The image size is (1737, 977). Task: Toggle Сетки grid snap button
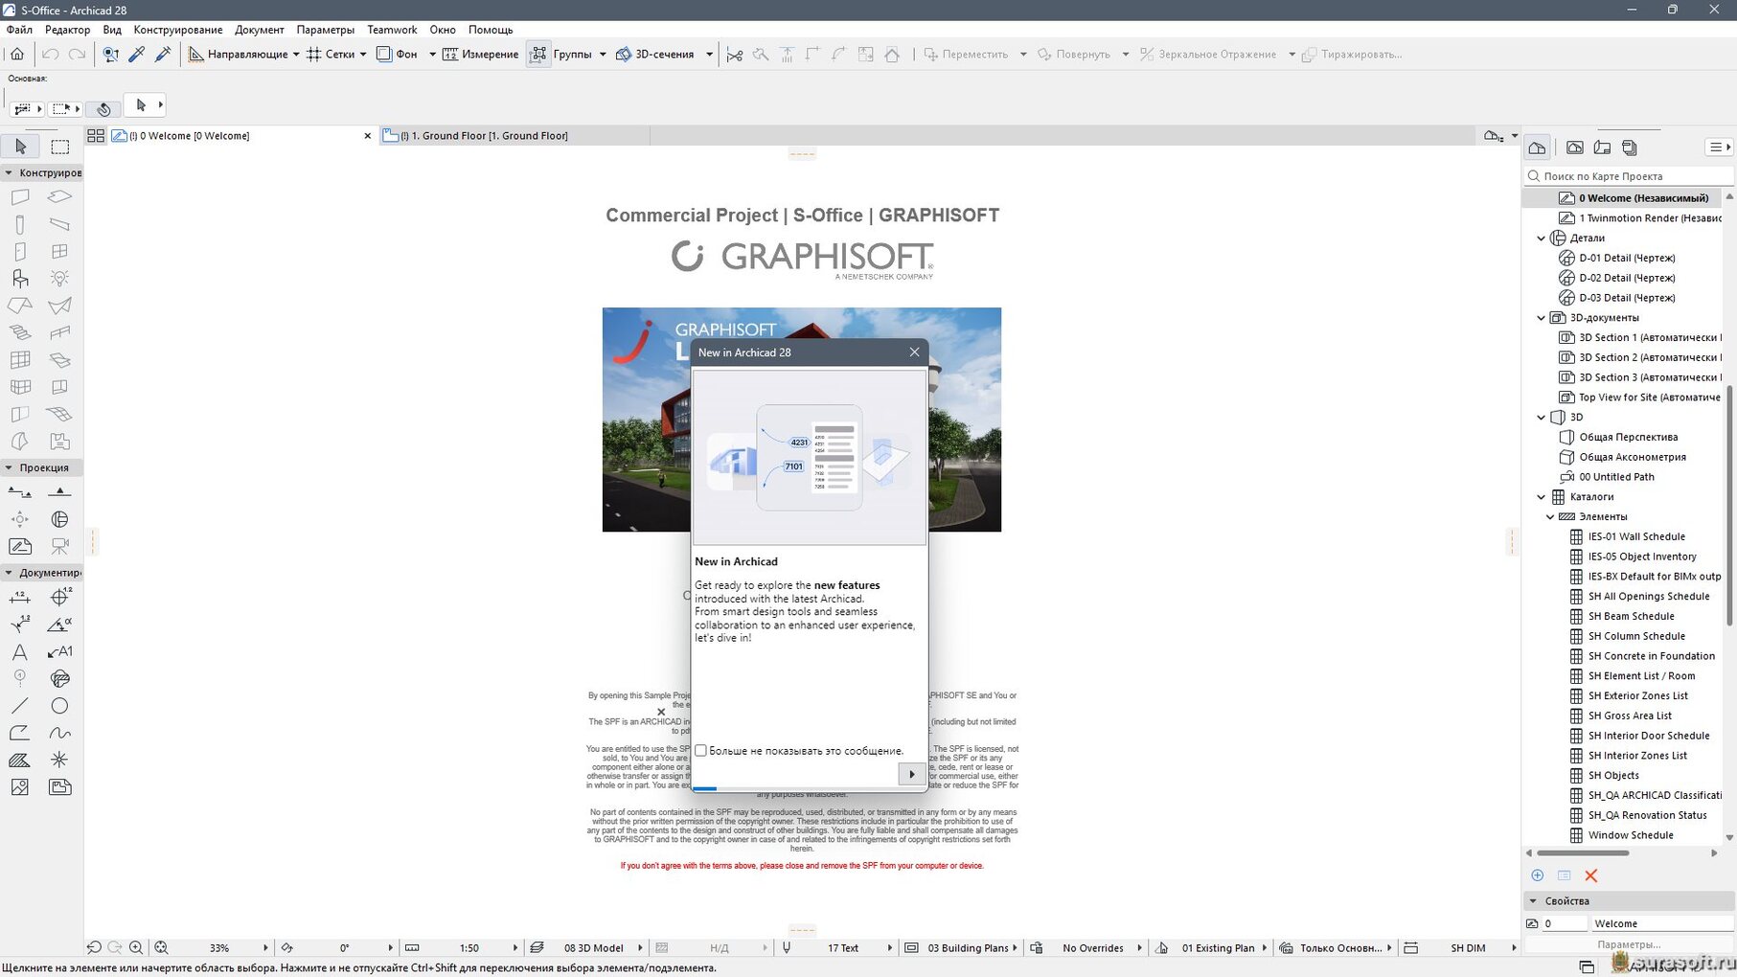coord(330,55)
